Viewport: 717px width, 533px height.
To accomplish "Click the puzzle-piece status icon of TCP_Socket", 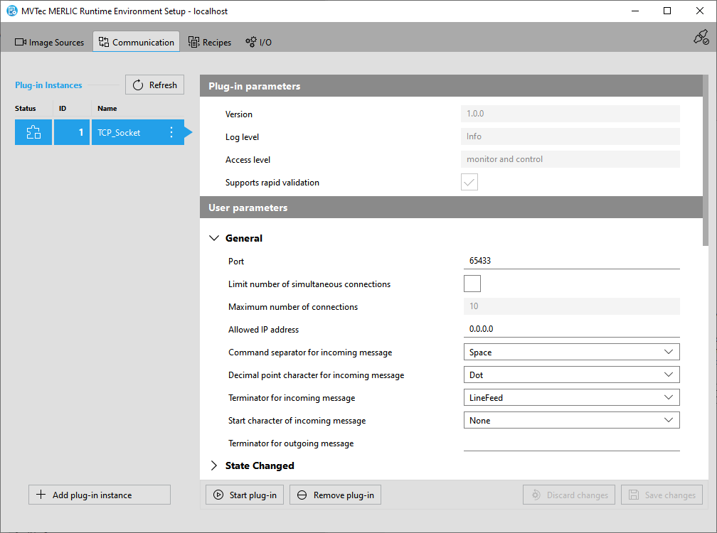I will [x=33, y=132].
